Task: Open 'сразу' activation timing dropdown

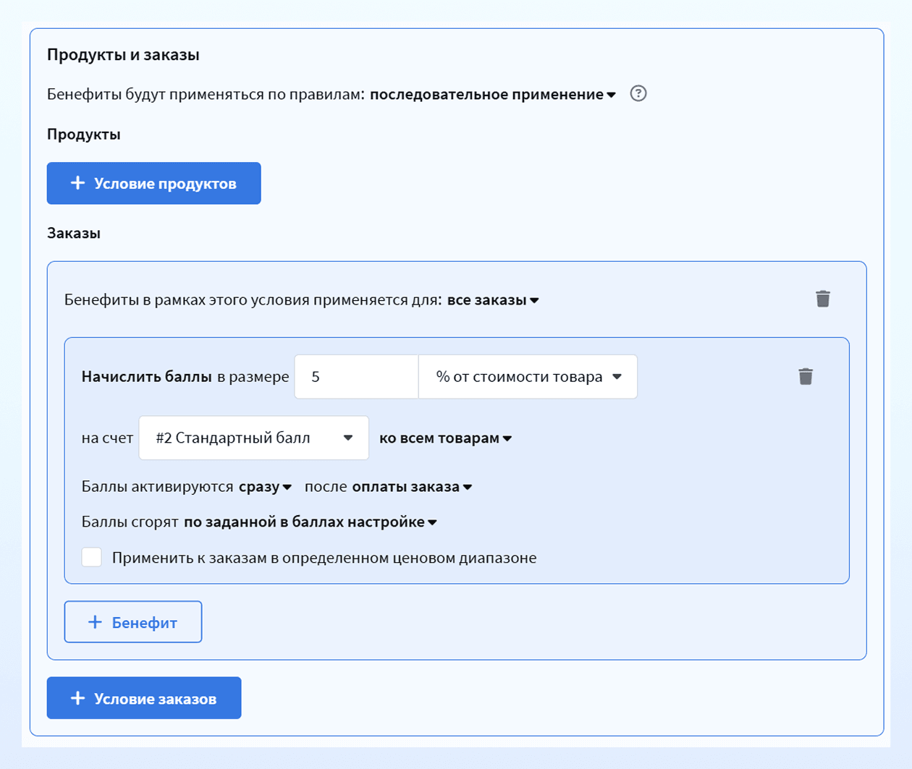Action: click(x=266, y=487)
